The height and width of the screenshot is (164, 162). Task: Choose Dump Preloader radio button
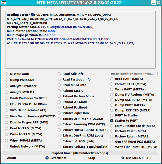tap(6, 80)
